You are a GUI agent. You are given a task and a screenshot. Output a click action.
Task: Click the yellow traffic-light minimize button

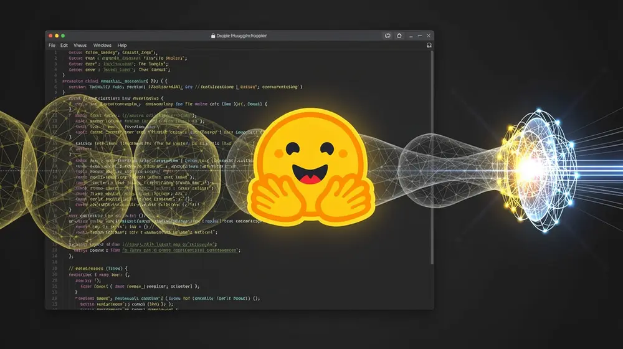(x=57, y=36)
